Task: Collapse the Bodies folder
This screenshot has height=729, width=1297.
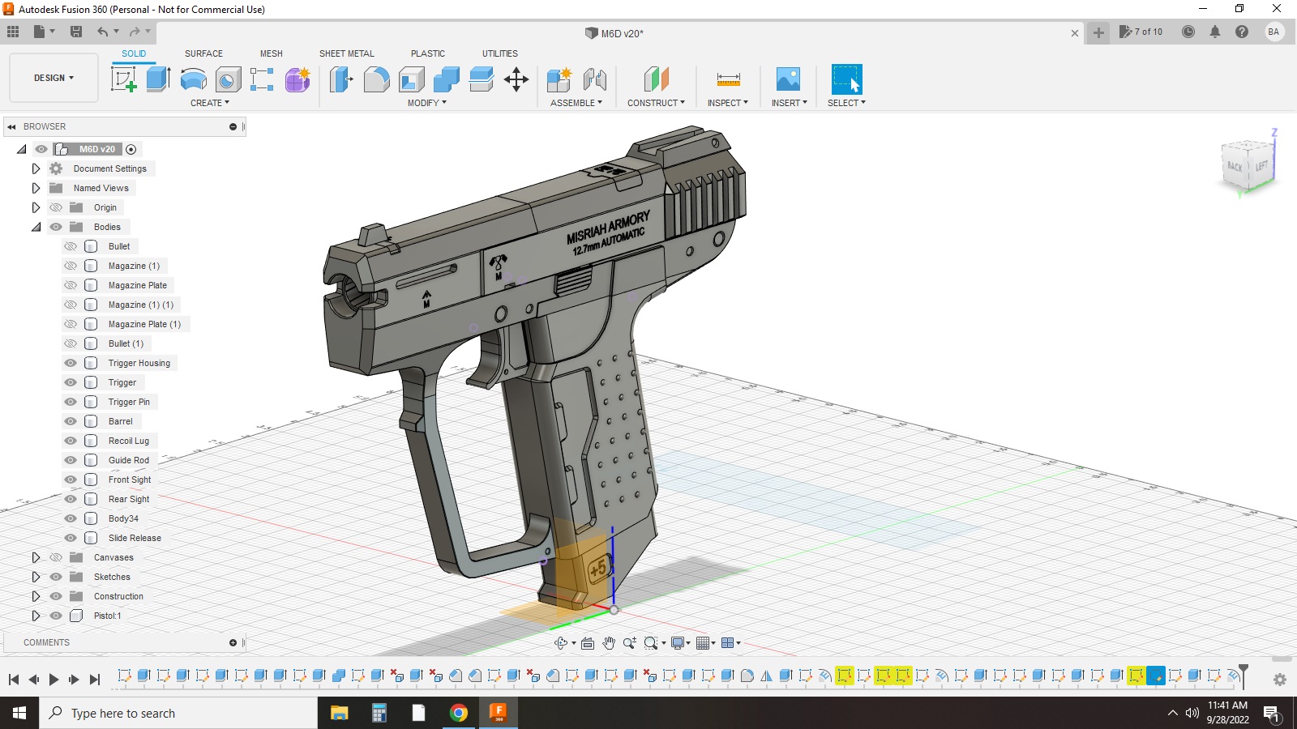Action: (x=36, y=227)
